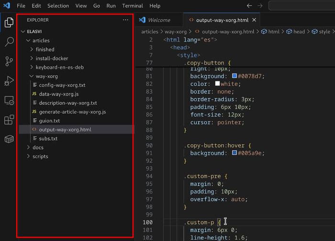
Task: Expand the docs folder
Action: pos(28,148)
